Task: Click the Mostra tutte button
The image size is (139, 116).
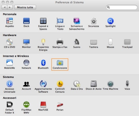Action: [x=25, y=7]
